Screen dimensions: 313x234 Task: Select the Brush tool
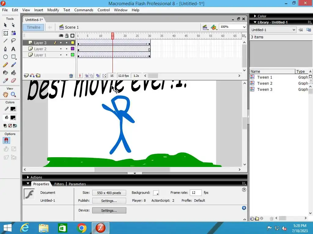(x=13, y=65)
